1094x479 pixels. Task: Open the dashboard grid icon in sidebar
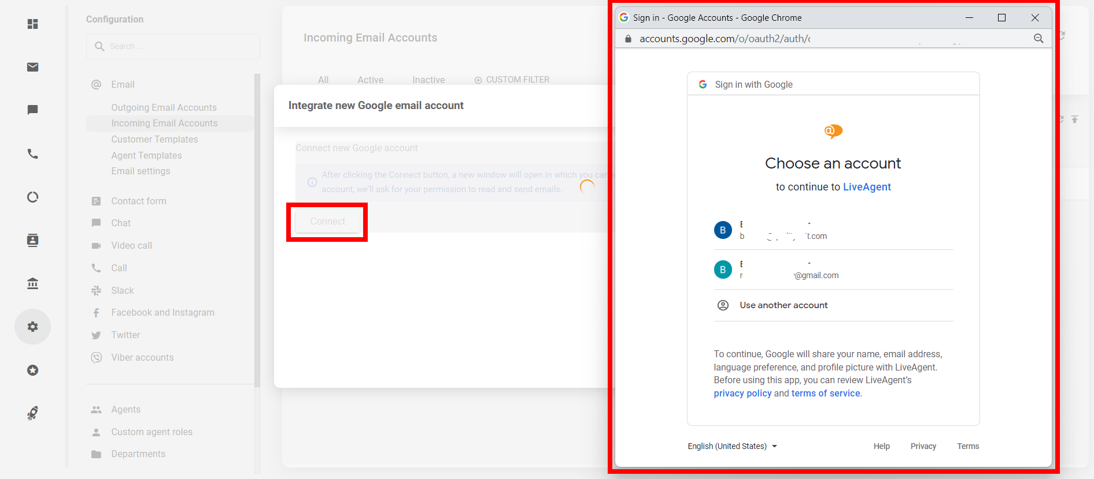[x=33, y=24]
